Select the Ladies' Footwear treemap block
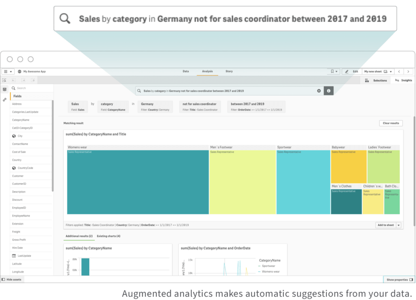Image resolution: width=416 pixels, height=300 pixels. (x=383, y=167)
